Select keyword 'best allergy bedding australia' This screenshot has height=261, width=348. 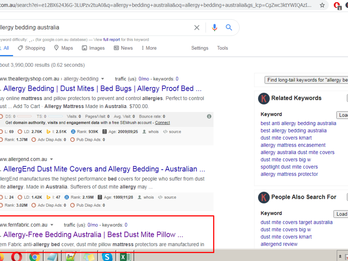[x=293, y=131]
